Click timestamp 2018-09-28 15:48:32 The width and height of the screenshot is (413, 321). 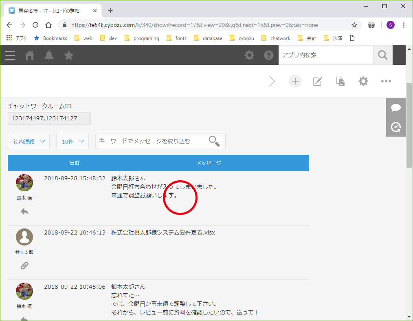pos(75,178)
